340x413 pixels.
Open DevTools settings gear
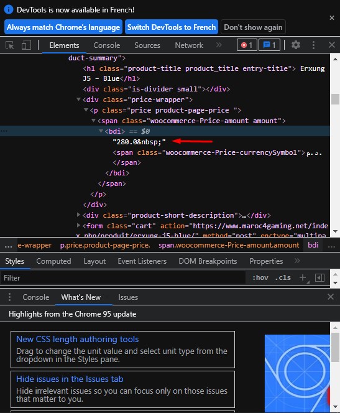(x=296, y=45)
